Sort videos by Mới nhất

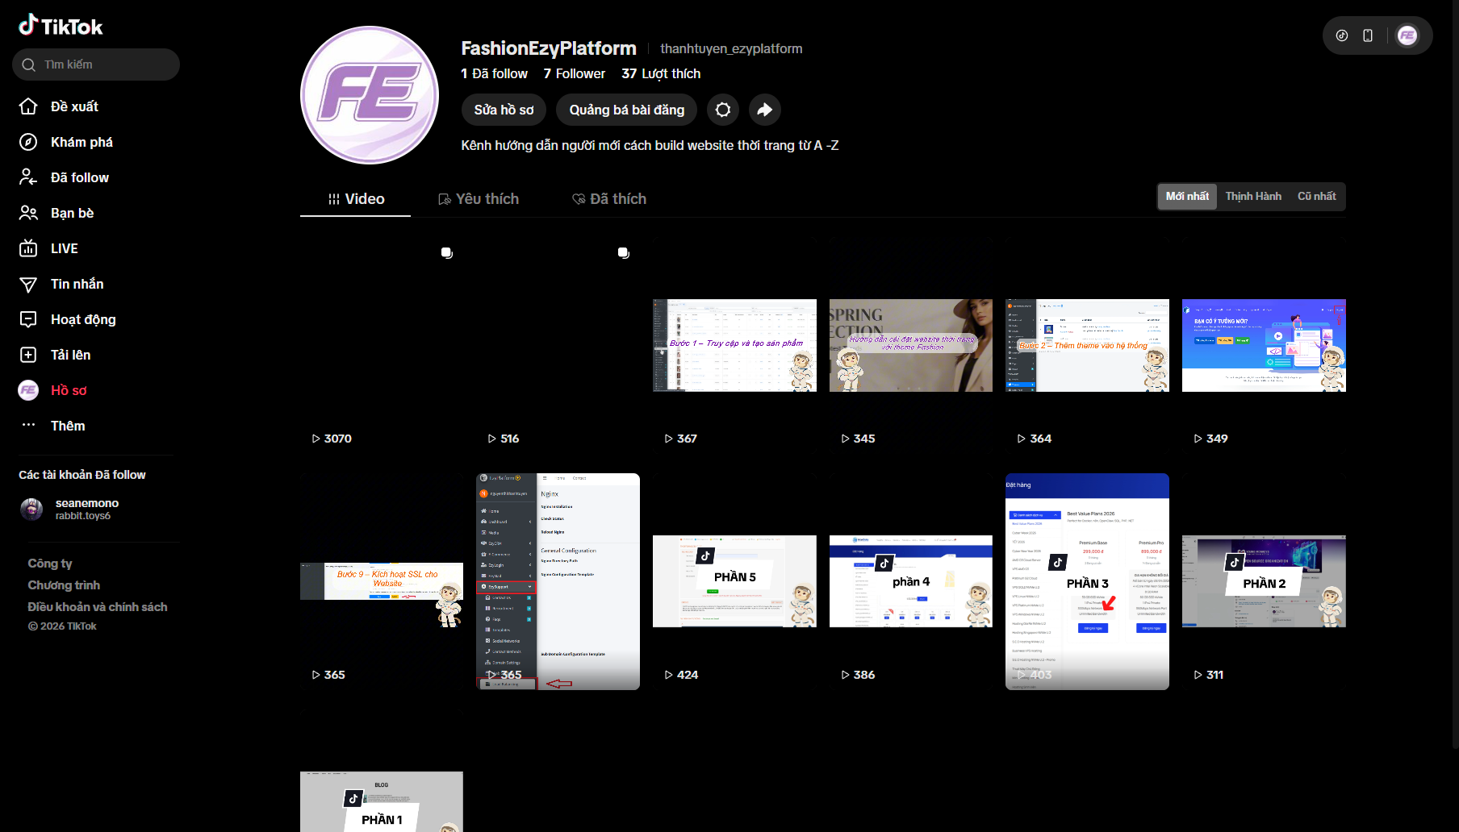point(1187,197)
